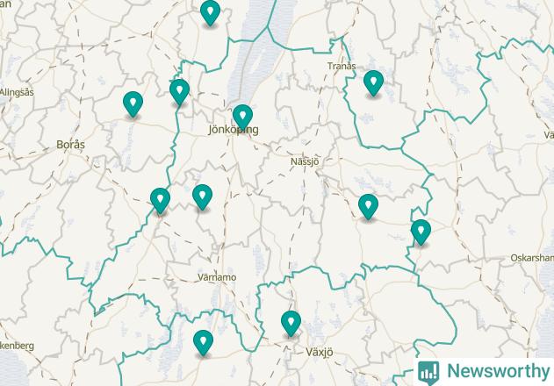Click the pin northeast of Borås
This screenshot has width=554, height=386.
[x=133, y=104]
